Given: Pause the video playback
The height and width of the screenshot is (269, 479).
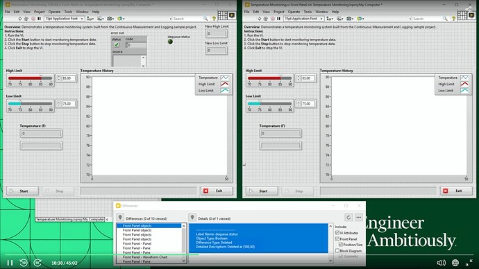Looking at the screenshot, I should click(x=10, y=263).
